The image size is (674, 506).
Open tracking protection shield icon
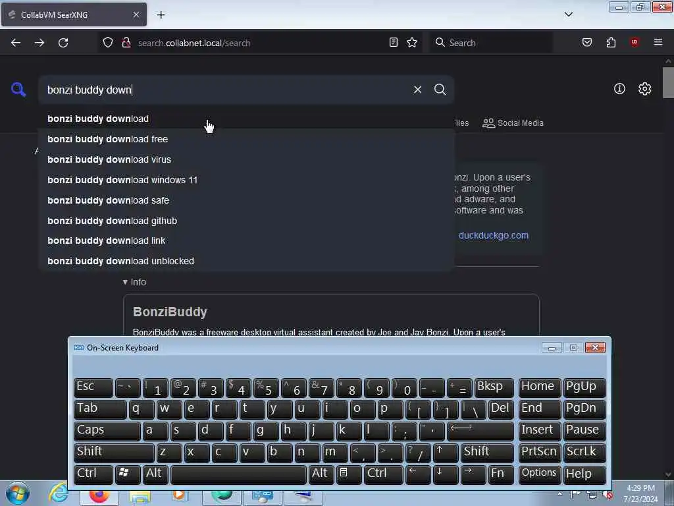click(108, 43)
